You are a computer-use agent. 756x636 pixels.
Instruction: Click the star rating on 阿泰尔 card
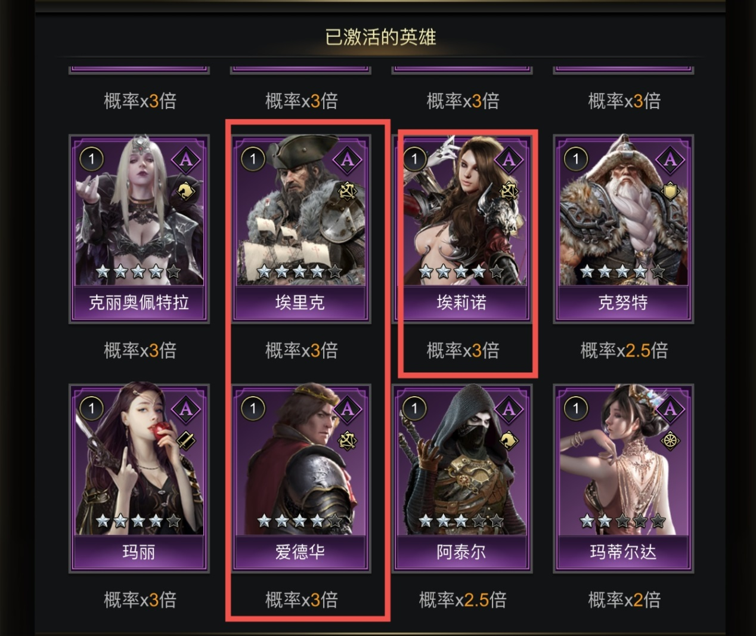tap(461, 521)
